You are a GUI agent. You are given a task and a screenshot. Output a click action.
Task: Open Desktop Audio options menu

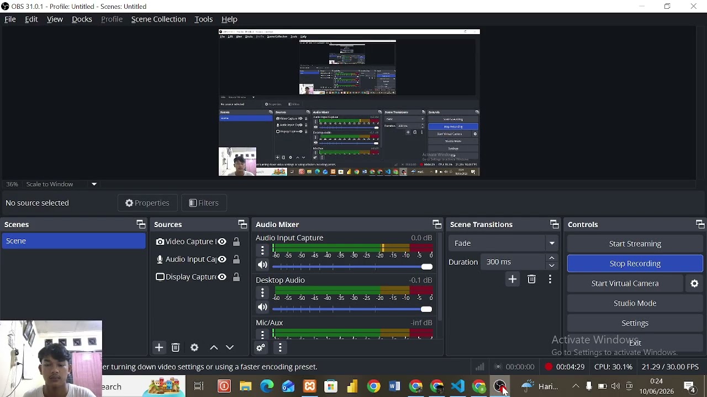coord(263,293)
